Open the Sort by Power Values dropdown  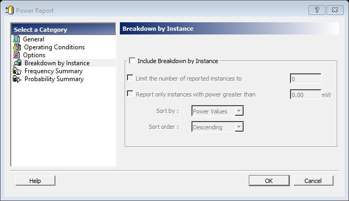pos(217,111)
